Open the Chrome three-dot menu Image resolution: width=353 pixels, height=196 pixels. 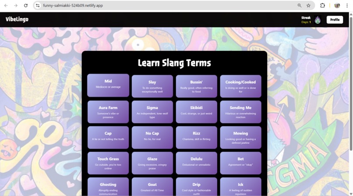(x=347, y=5)
